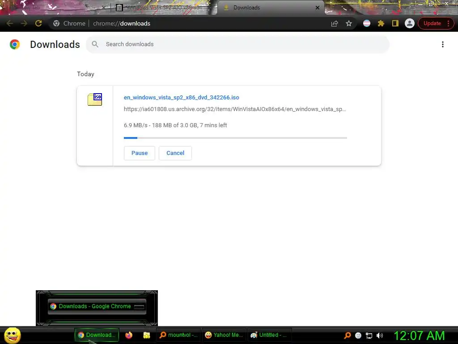This screenshot has width=458, height=344.
Task: Toggle the Chrome side panel
Action: pos(395,23)
